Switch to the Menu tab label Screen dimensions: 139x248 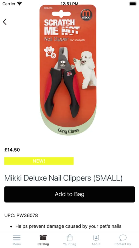point(17,244)
